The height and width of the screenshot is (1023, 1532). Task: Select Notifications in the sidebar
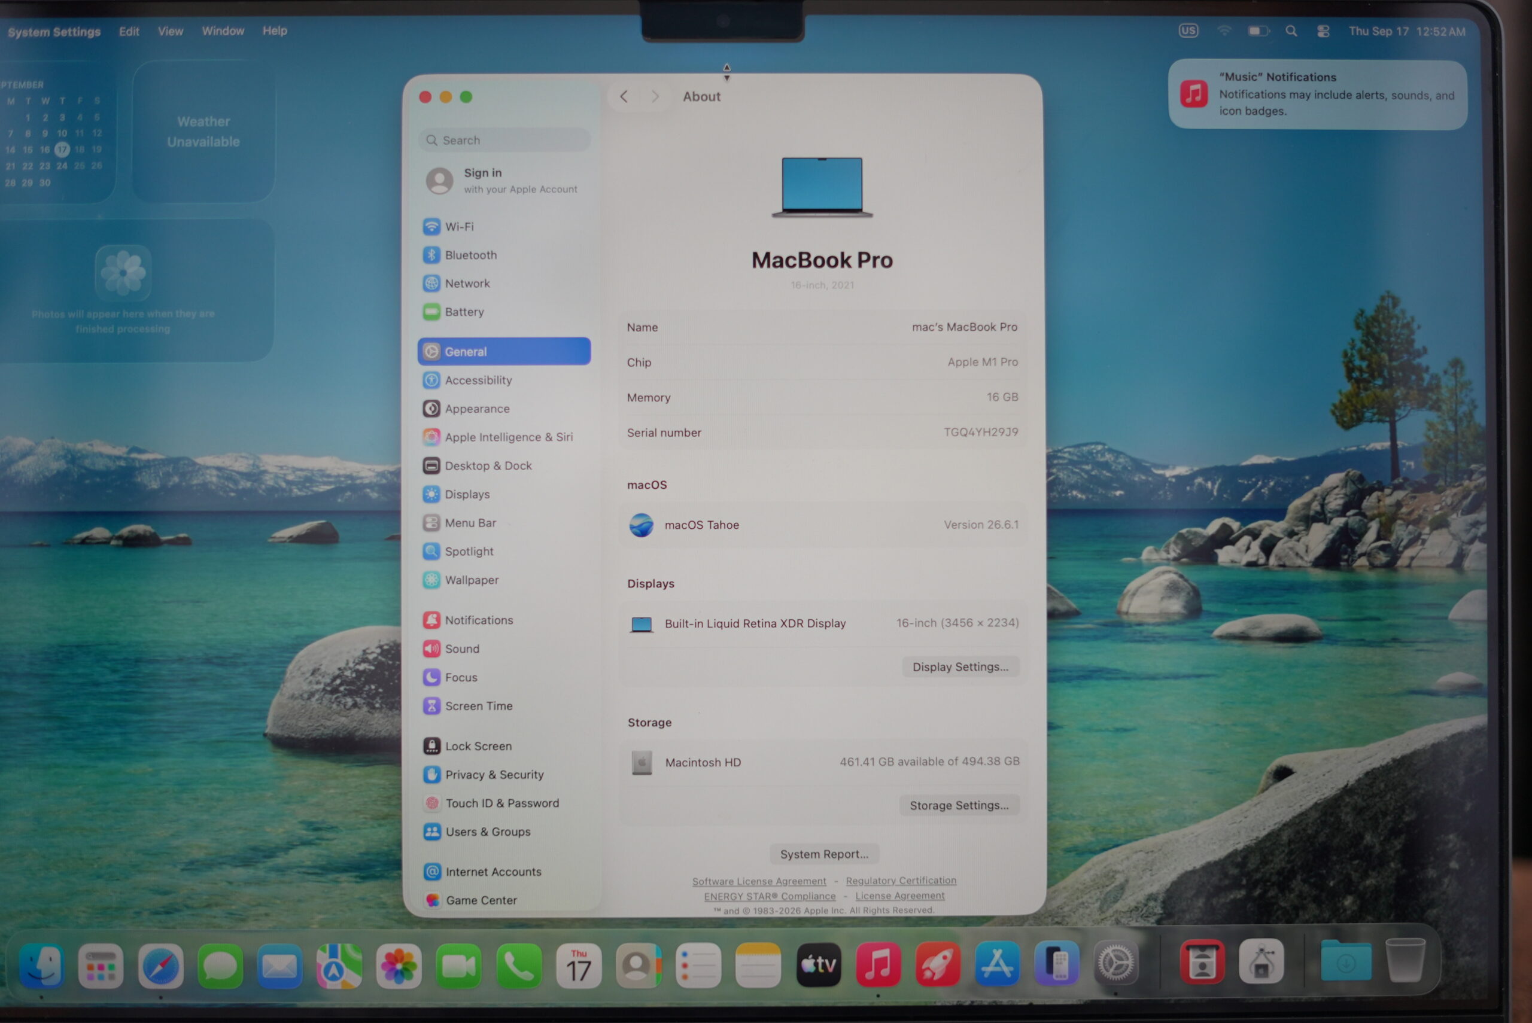point(504,620)
